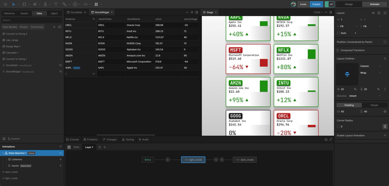Open the Direction Inherit dropdown
This screenshot has height=186, width=389.
(x=365, y=96)
